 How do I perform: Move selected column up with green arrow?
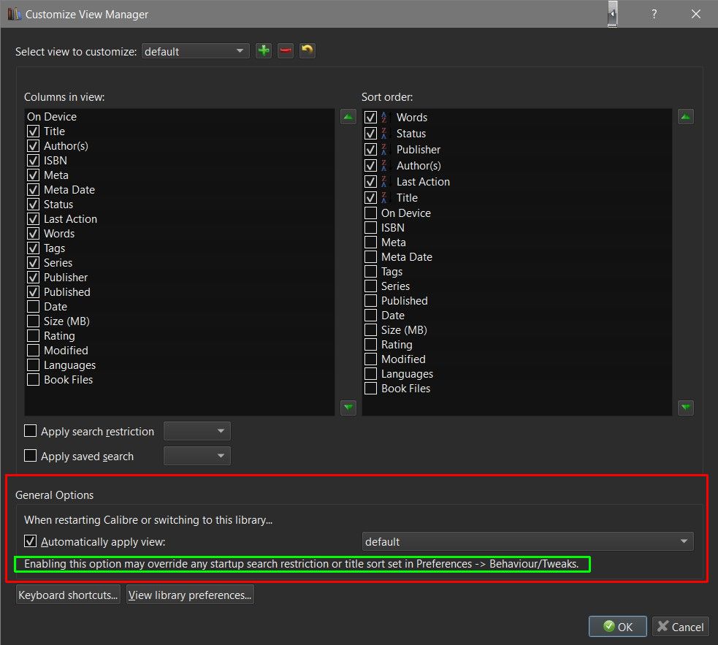(x=348, y=117)
